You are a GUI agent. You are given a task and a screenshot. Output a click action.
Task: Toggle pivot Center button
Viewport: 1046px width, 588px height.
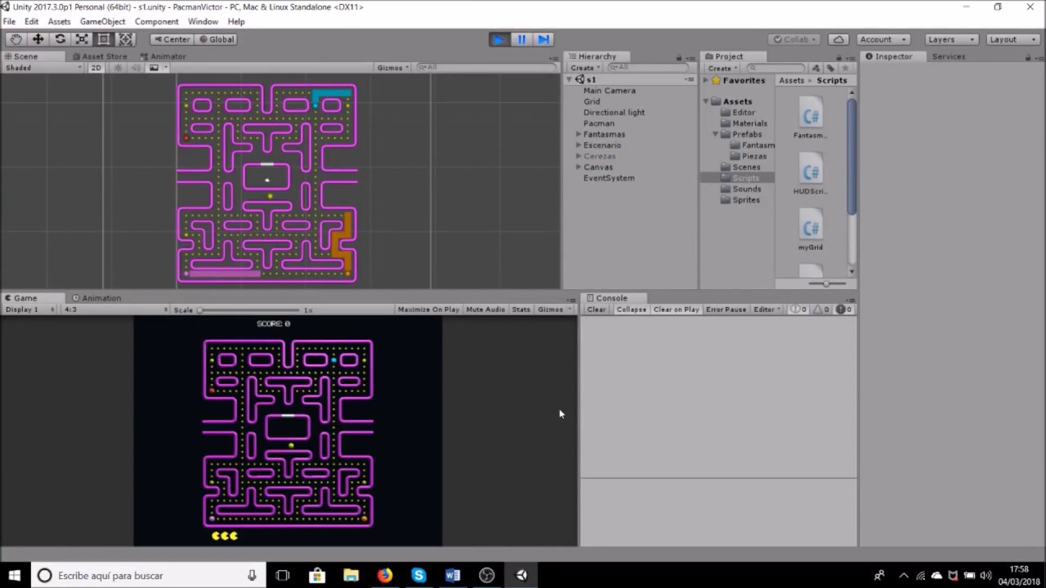tap(172, 39)
